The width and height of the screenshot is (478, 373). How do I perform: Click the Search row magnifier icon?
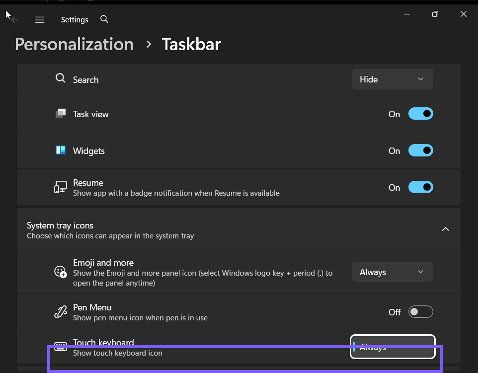[x=60, y=78]
